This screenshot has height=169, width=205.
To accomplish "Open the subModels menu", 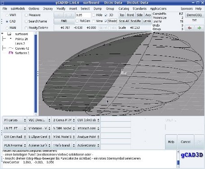I will (x=18, y=9).
